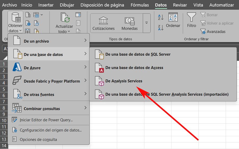239x149 pixels.
Task: Click chevron next to Combinar consultas
Action: (85, 108)
